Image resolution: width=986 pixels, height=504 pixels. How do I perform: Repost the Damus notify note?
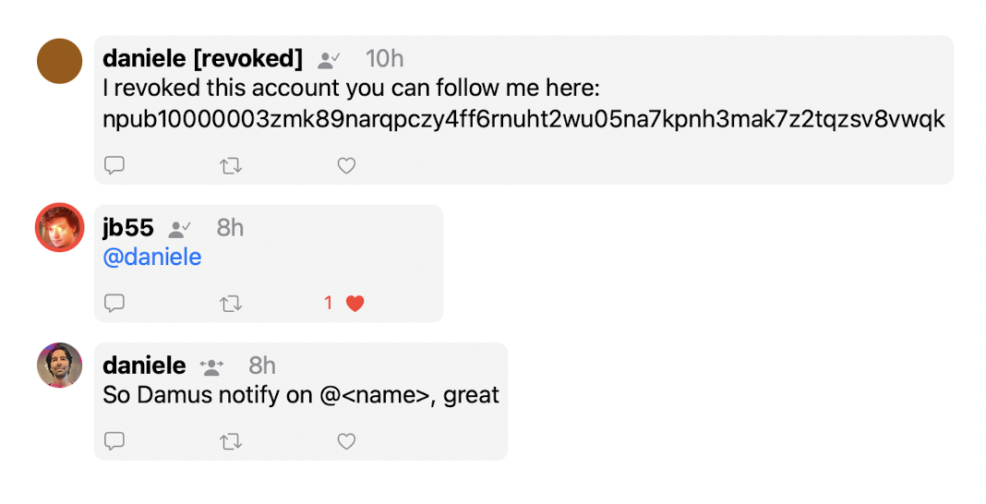point(230,441)
